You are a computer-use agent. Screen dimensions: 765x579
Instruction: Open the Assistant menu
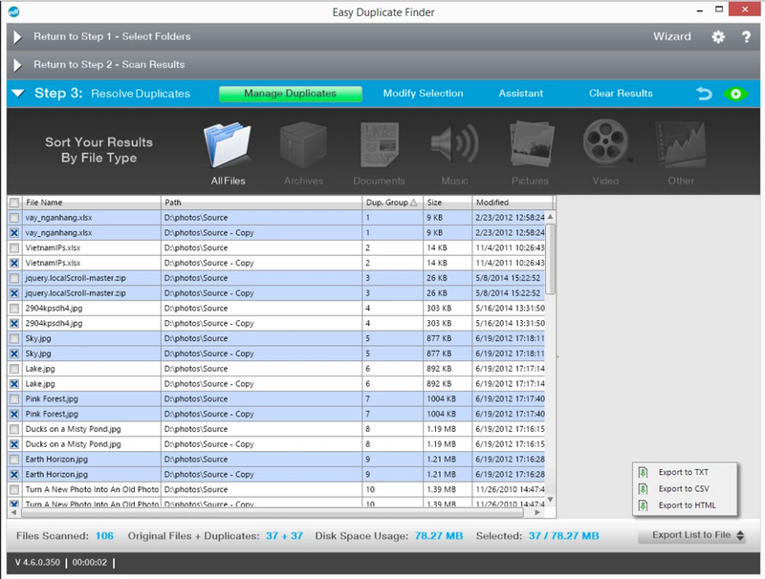click(520, 94)
